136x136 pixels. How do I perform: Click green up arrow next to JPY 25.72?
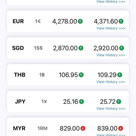click(119, 101)
